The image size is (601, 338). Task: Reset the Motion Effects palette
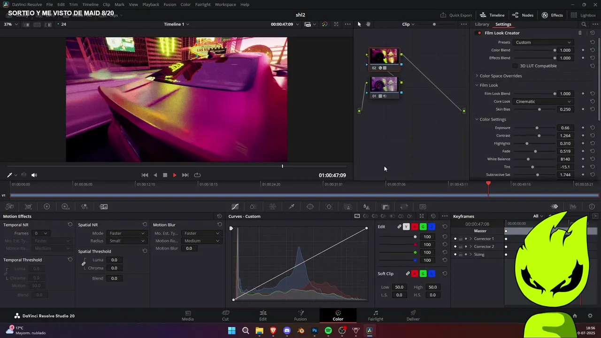click(219, 216)
